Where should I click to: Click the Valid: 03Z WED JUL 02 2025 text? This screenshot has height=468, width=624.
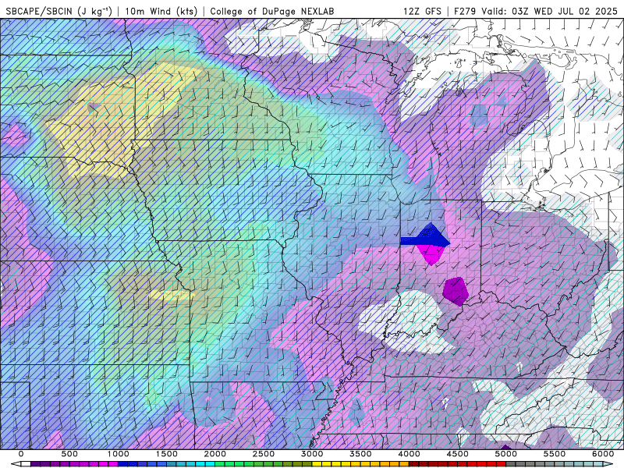click(x=551, y=11)
